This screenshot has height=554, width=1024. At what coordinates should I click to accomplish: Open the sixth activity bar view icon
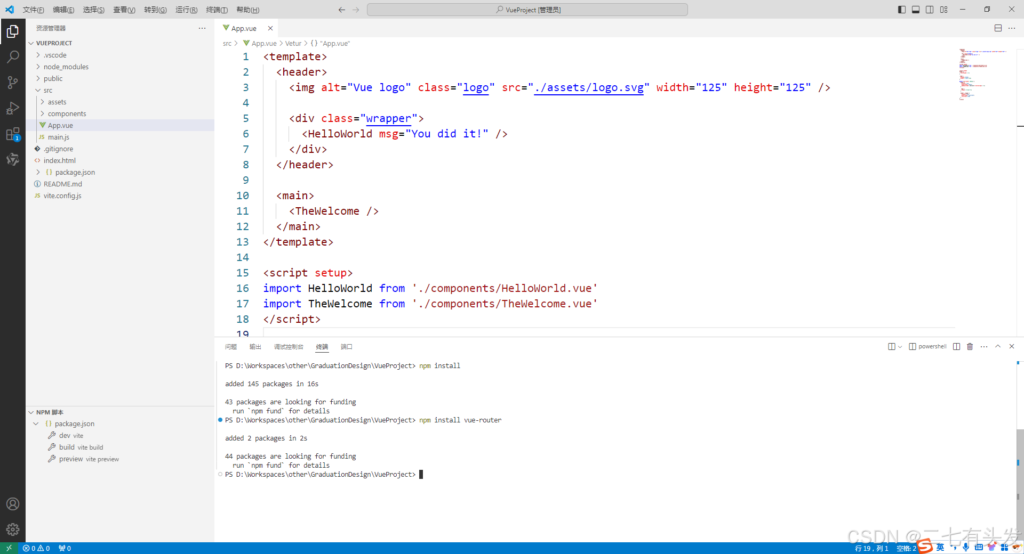13,159
